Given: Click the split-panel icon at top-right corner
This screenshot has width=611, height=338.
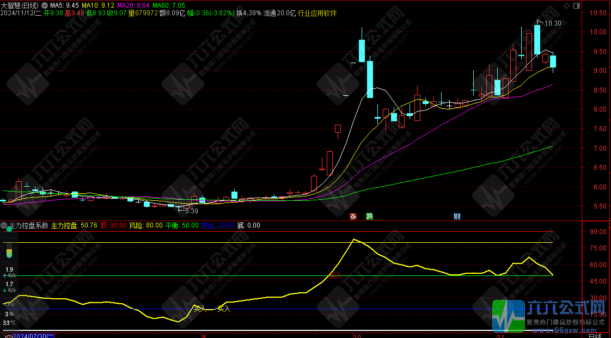Looking at the screenshot, I should (576, 5).
